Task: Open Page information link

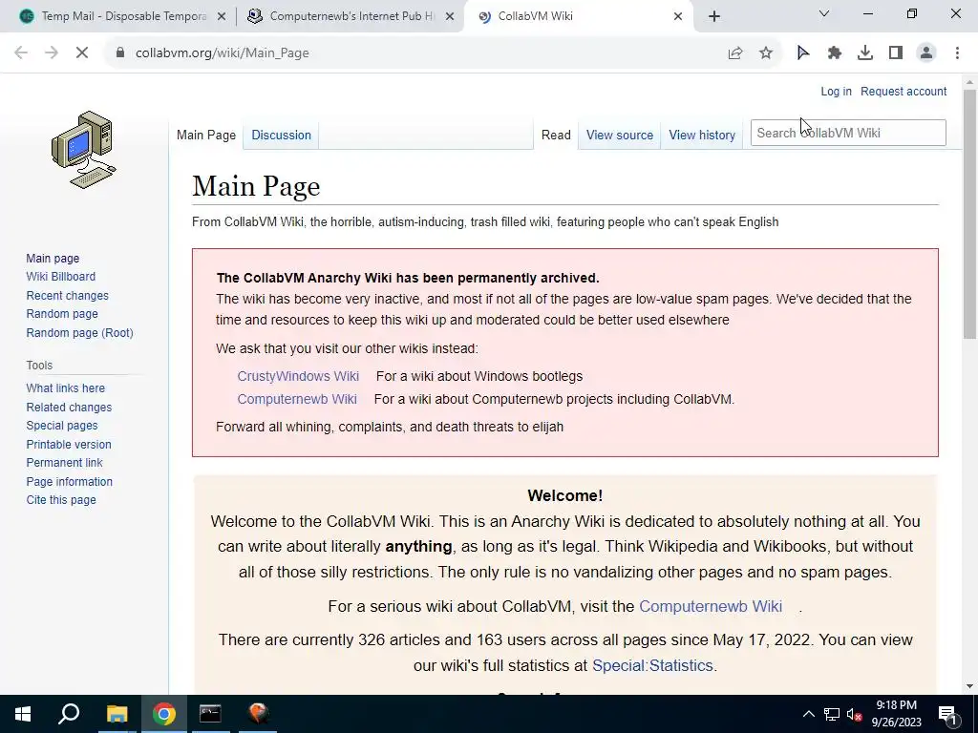Action: pyautogui.click(x=69, y=481)
